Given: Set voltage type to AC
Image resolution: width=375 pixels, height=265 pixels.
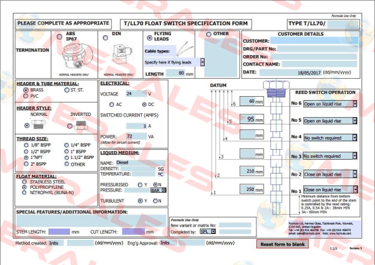Looking at the screenshot, I should coord(111,105).
